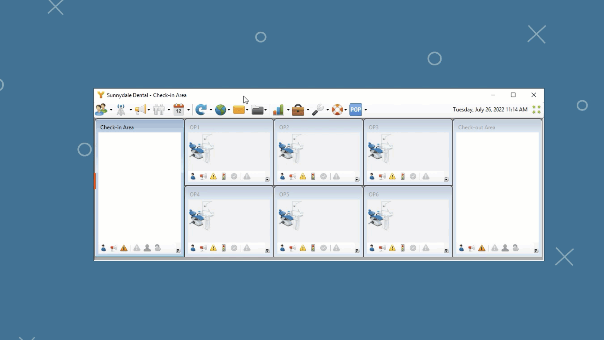Expand the dropdown arrow beside the wrench icon

pos(328,110)
